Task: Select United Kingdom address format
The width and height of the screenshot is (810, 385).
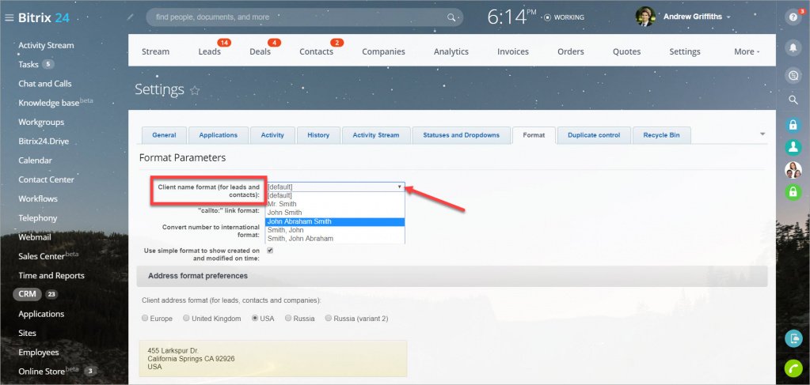Action: coord(187,319)
